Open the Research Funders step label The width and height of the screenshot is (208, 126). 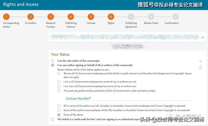pyautogui.click(x=51, y=25)
